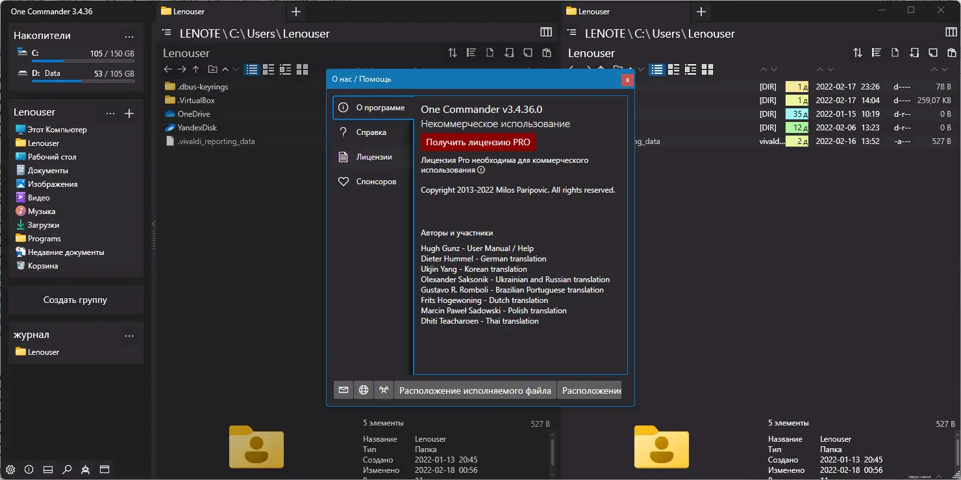Open Этот Компьютер in favorites
Screen dimensions: 961x480
[51, 130]
